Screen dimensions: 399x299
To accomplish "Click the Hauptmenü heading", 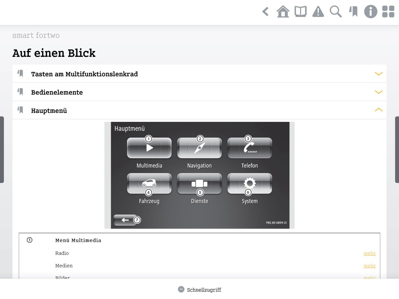I will 49,111.
